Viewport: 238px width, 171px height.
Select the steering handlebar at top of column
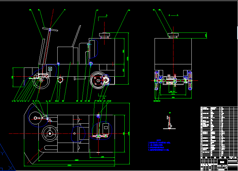tap(50, 30)
